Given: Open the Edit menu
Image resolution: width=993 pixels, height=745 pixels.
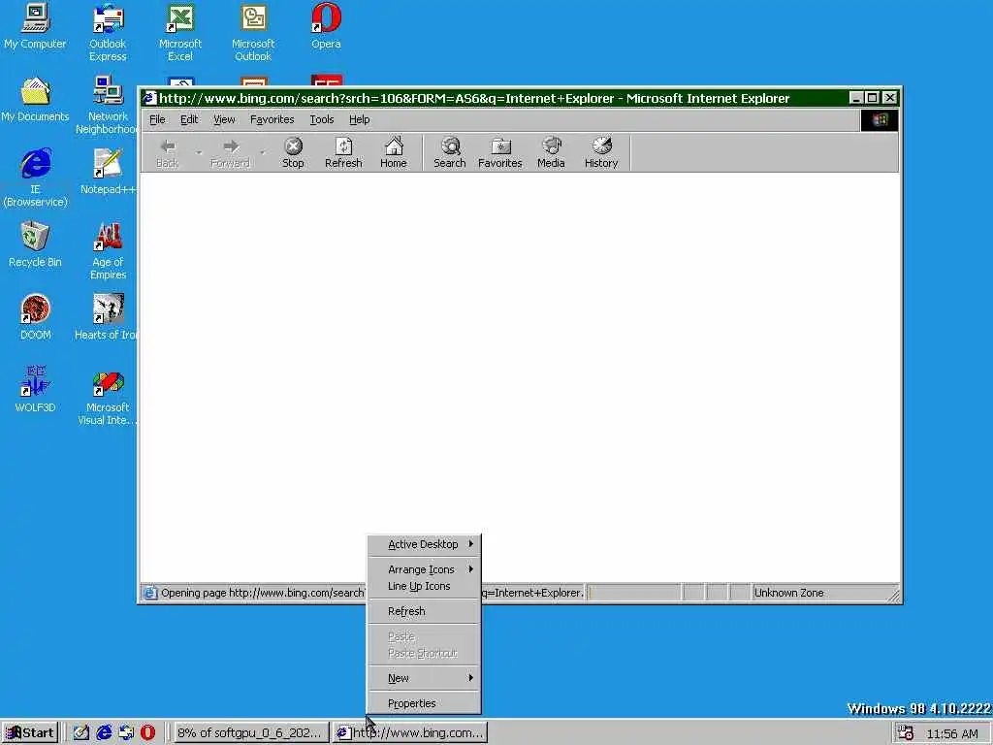Looking at the screenshot, I should pos(189,119).
